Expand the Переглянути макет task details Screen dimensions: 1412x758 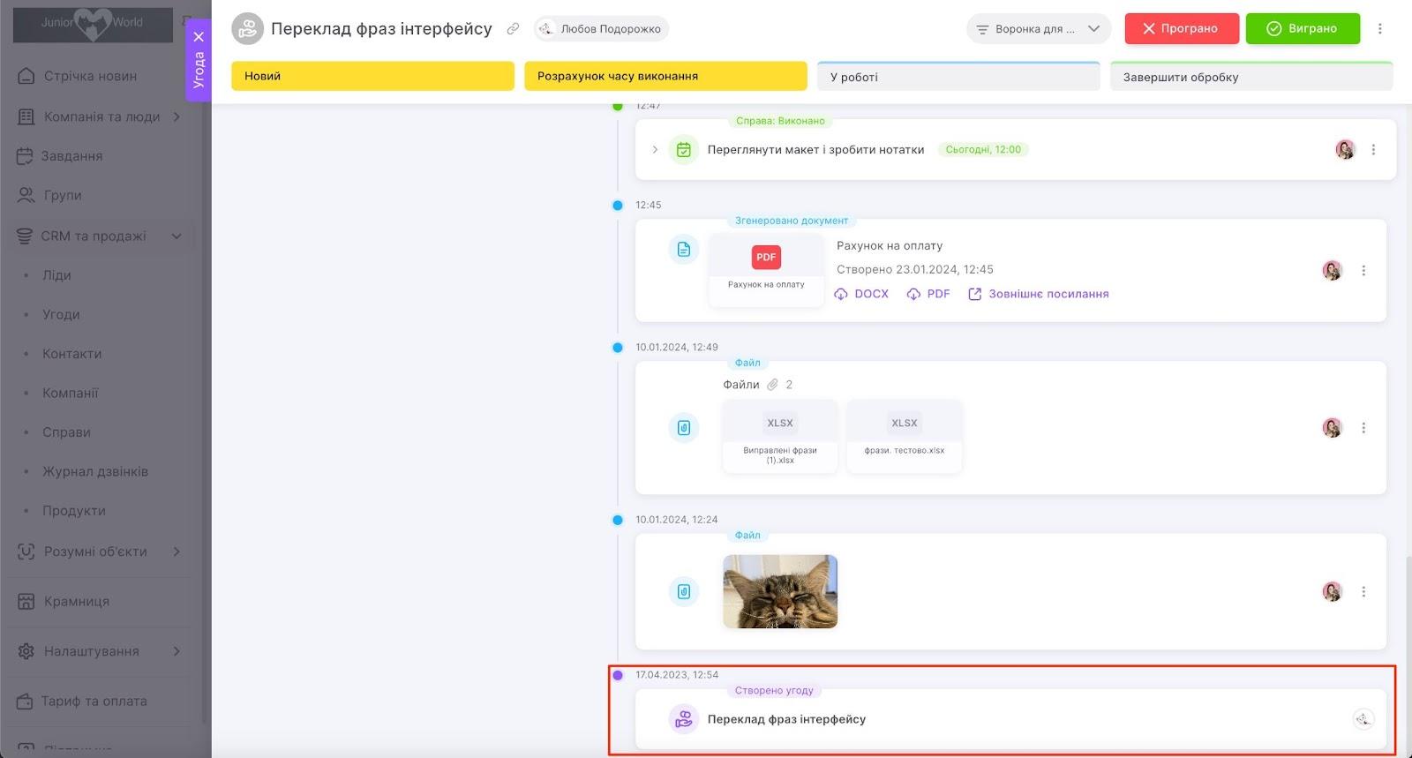(x=655, y=150)
